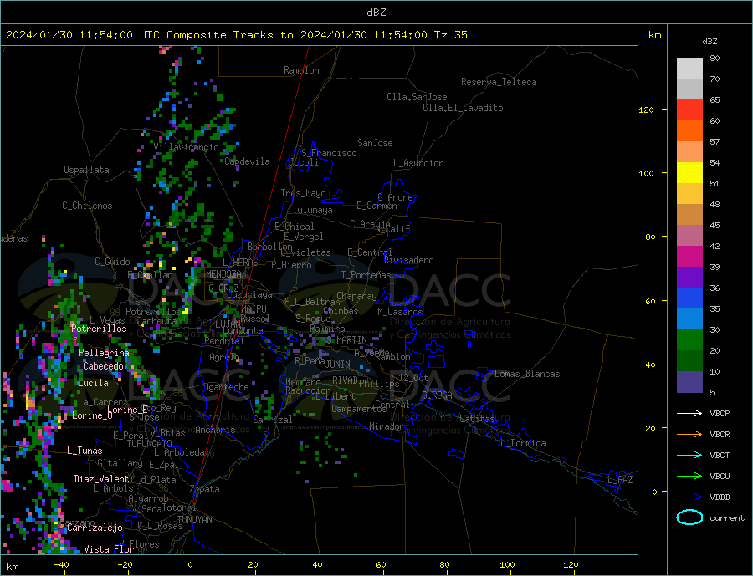Click the Chapanay place label

click(356, 297)
